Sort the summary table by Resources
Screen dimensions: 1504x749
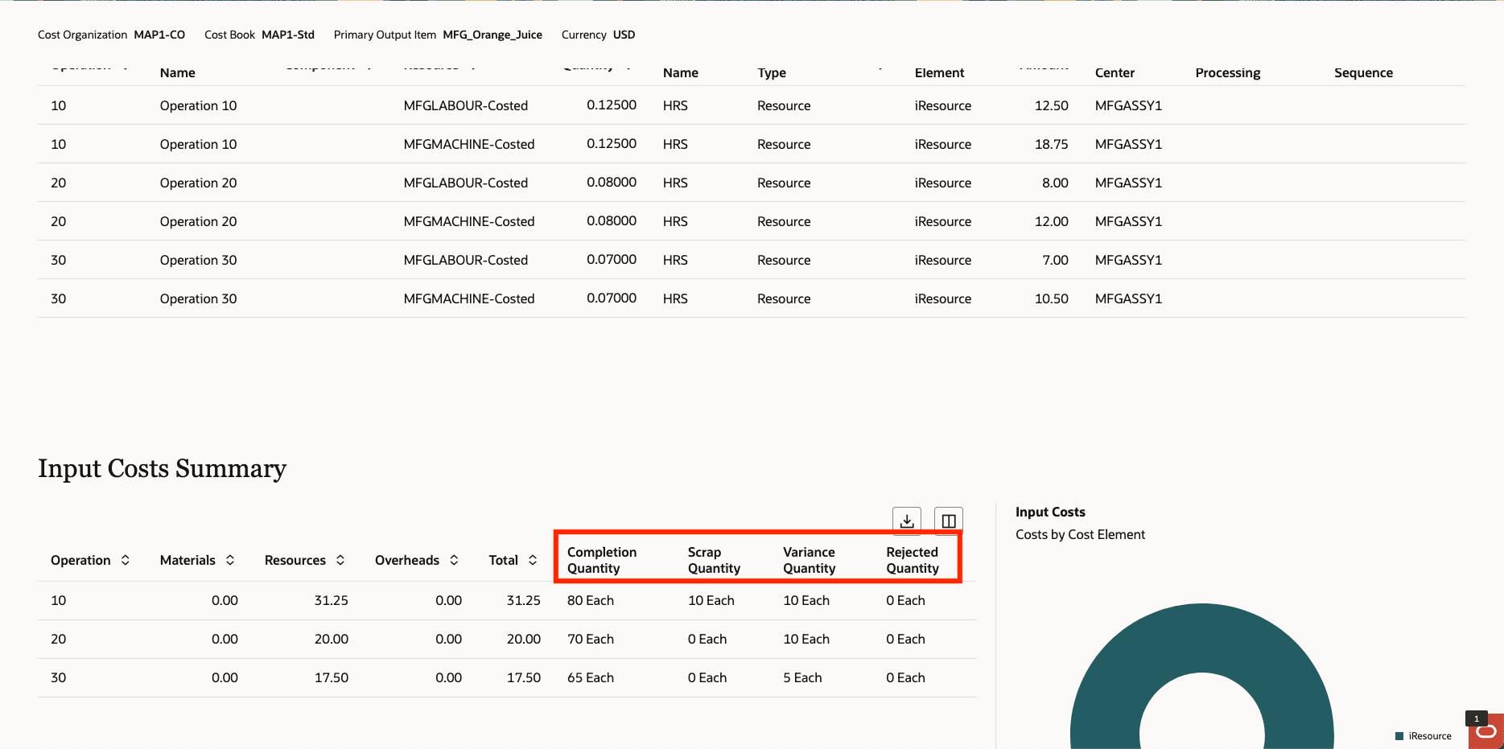[340, 560]
